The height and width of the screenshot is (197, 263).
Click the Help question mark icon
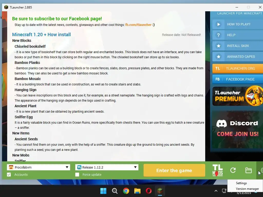(x=218, y=35)
